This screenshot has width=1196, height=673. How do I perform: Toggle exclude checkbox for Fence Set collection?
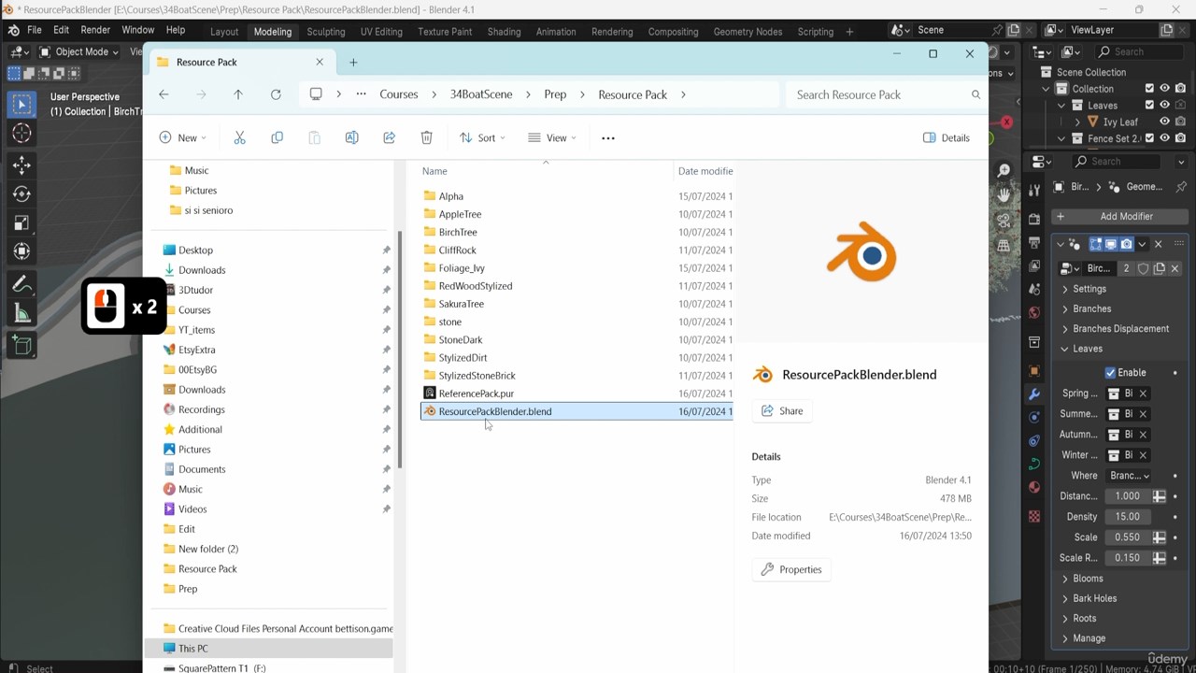(x=1149, y=138)
